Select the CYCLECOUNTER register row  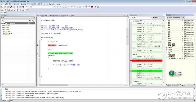point(181,59)
